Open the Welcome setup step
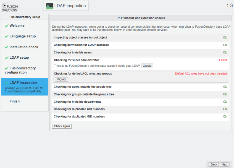The width and height of the screenshot is (234, 168). 17,26
